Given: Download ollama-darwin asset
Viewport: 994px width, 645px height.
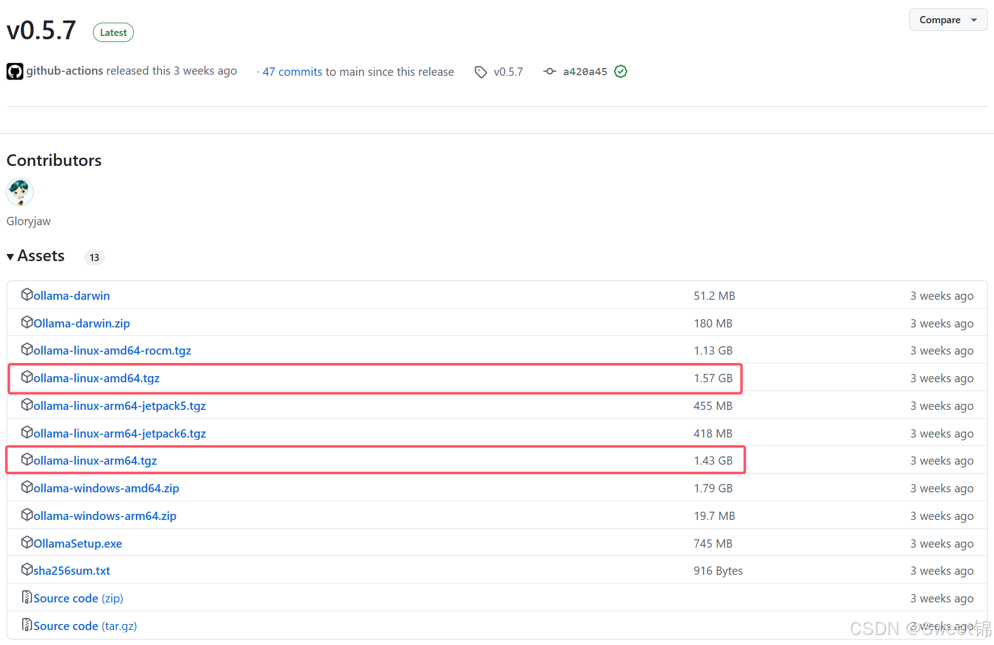Looking at the screenshot, I should click(x=71, y=296).
